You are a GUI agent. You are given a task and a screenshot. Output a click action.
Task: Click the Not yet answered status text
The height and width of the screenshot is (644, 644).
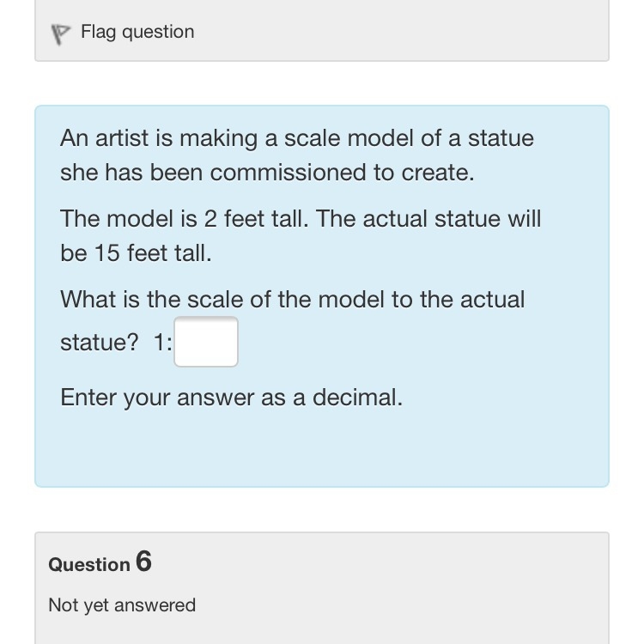tap(122, 605)
